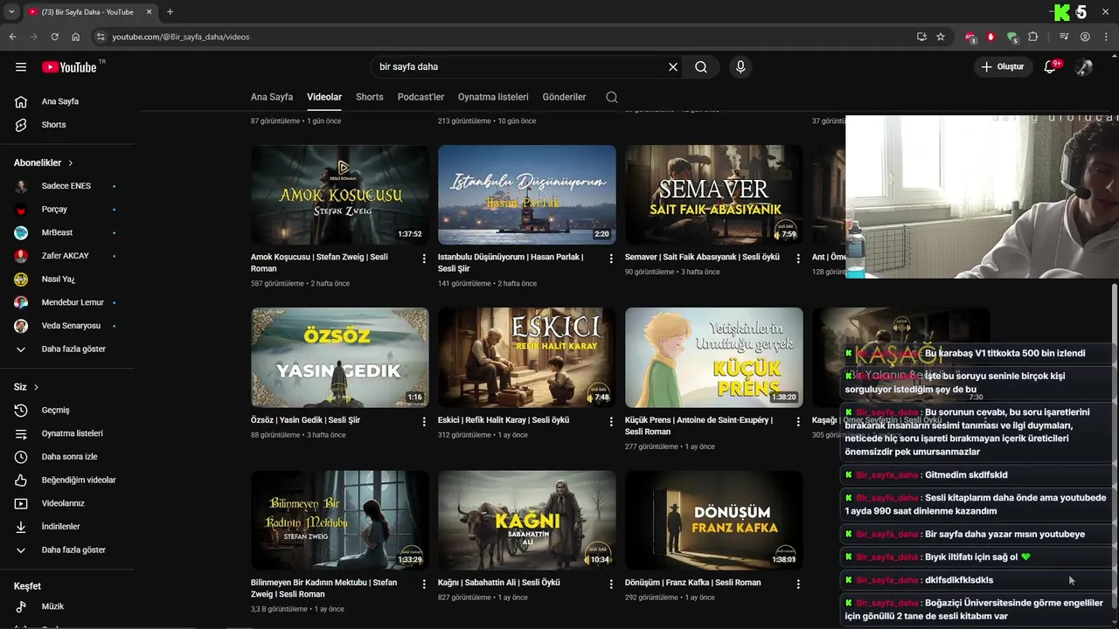
Task: Open Özsöz Yasin Gedik thumbnail
Action: (340, 357)
